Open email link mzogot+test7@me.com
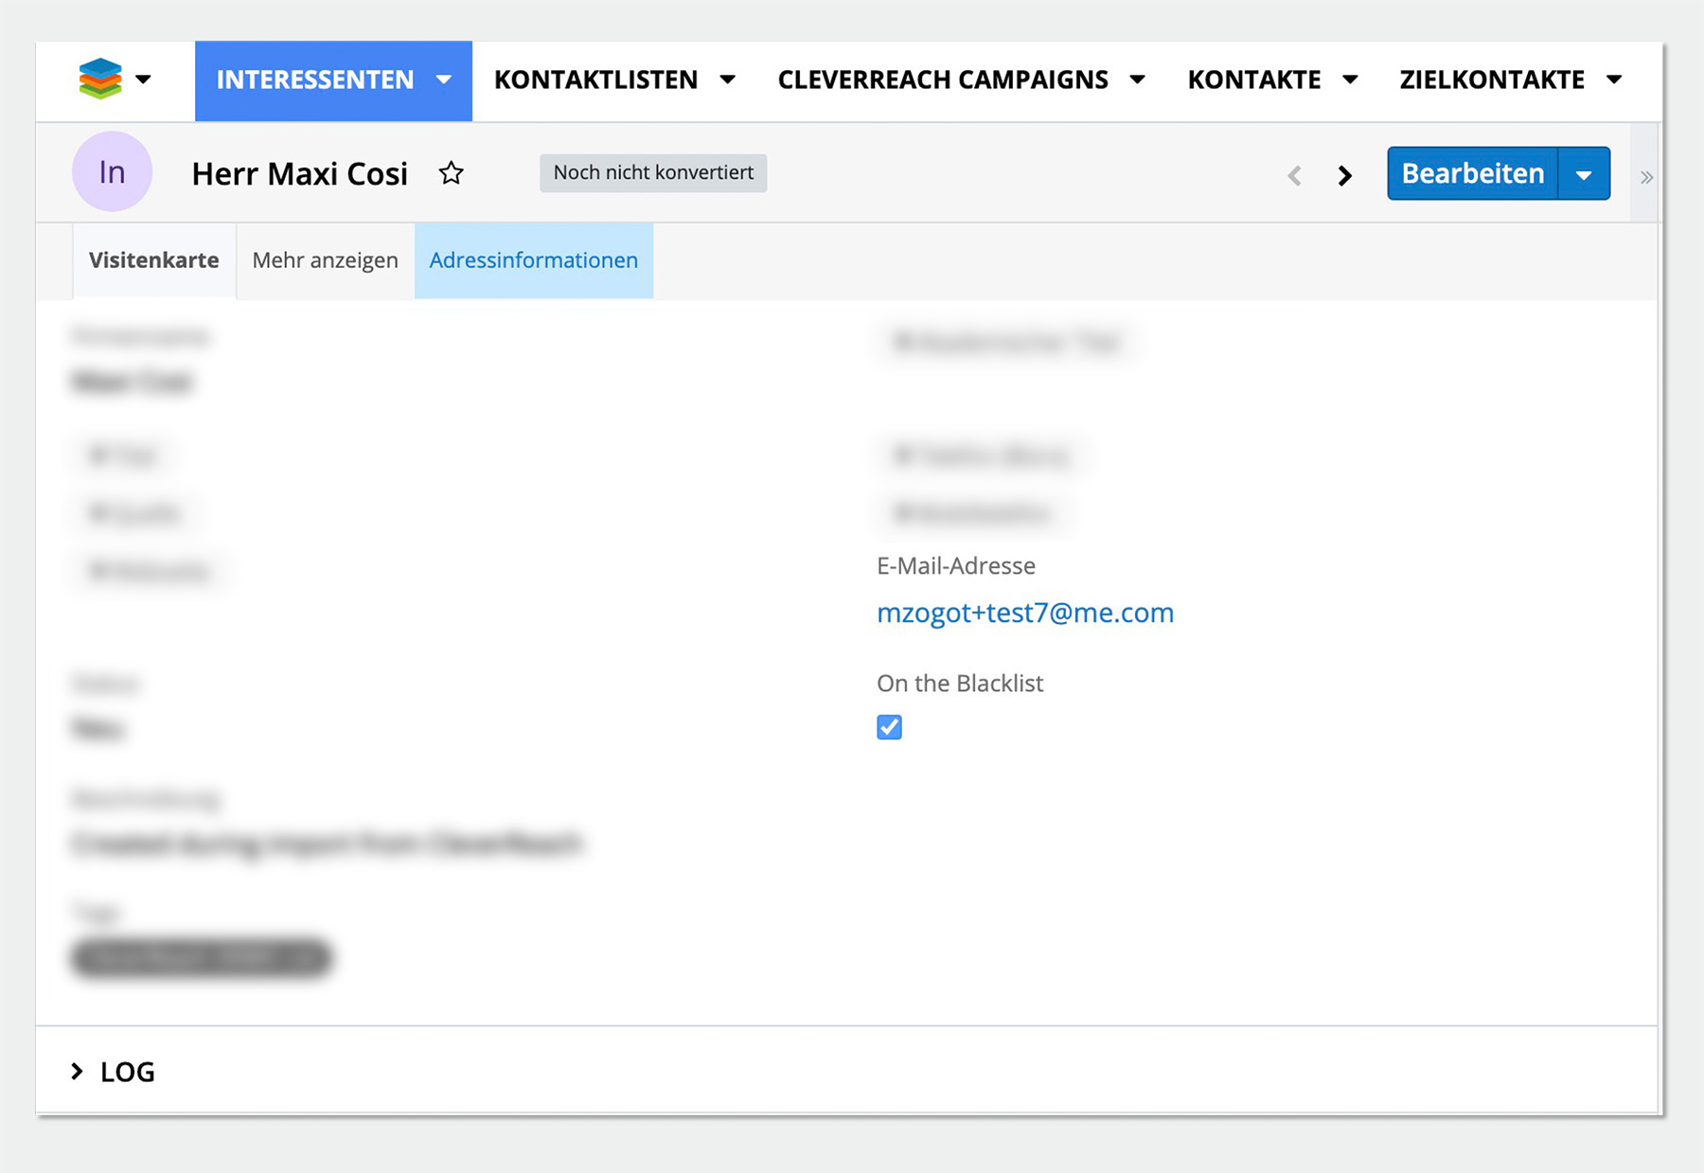Screen dimensions: 1704x1173 (1024, 613)
